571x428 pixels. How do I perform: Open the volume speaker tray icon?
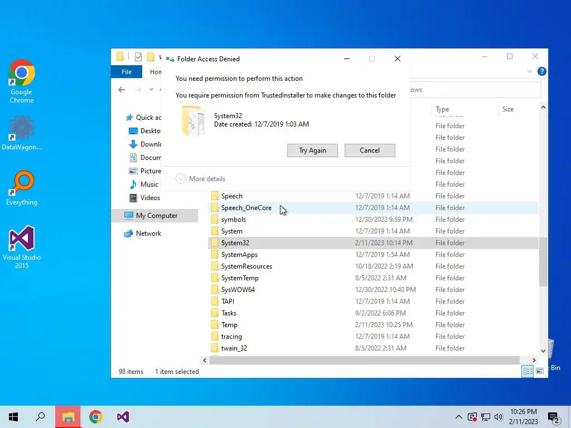click(499, 417)
